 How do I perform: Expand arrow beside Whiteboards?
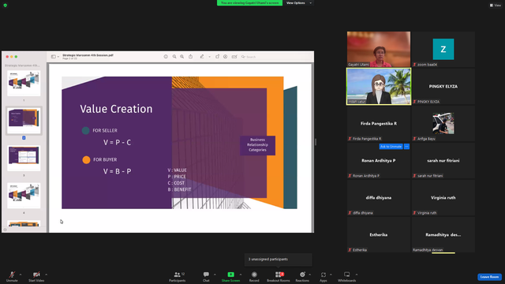coord(357,275)
